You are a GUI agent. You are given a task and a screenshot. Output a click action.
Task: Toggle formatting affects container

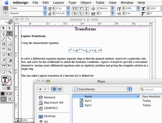pos(4,88)
